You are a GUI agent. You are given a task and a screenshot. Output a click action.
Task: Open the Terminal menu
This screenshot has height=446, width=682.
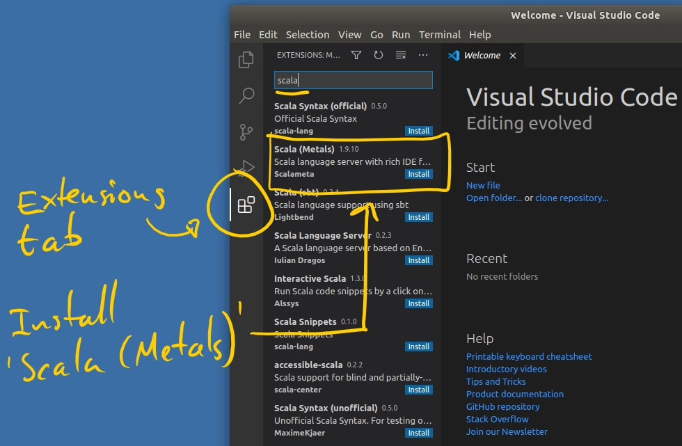pyautogui.click(x=439, y=35)
